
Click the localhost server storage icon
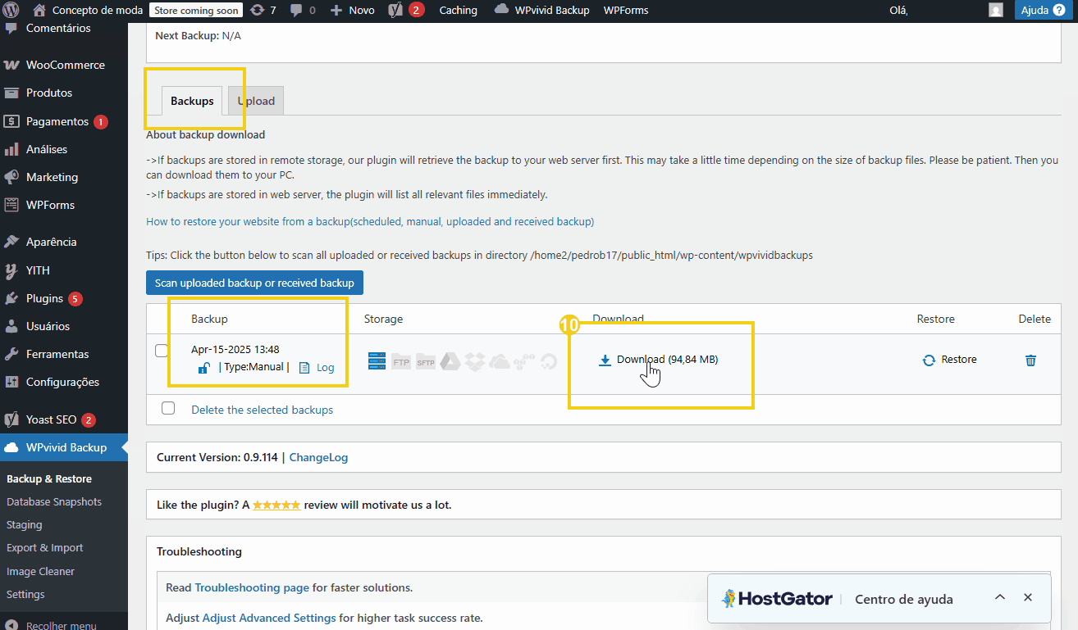click(377, 361)
